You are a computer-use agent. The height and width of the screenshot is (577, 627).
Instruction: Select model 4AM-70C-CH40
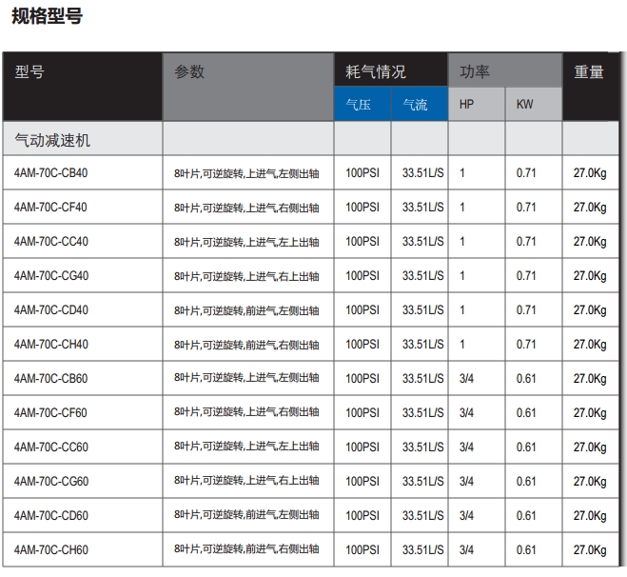tap(51, 345)
